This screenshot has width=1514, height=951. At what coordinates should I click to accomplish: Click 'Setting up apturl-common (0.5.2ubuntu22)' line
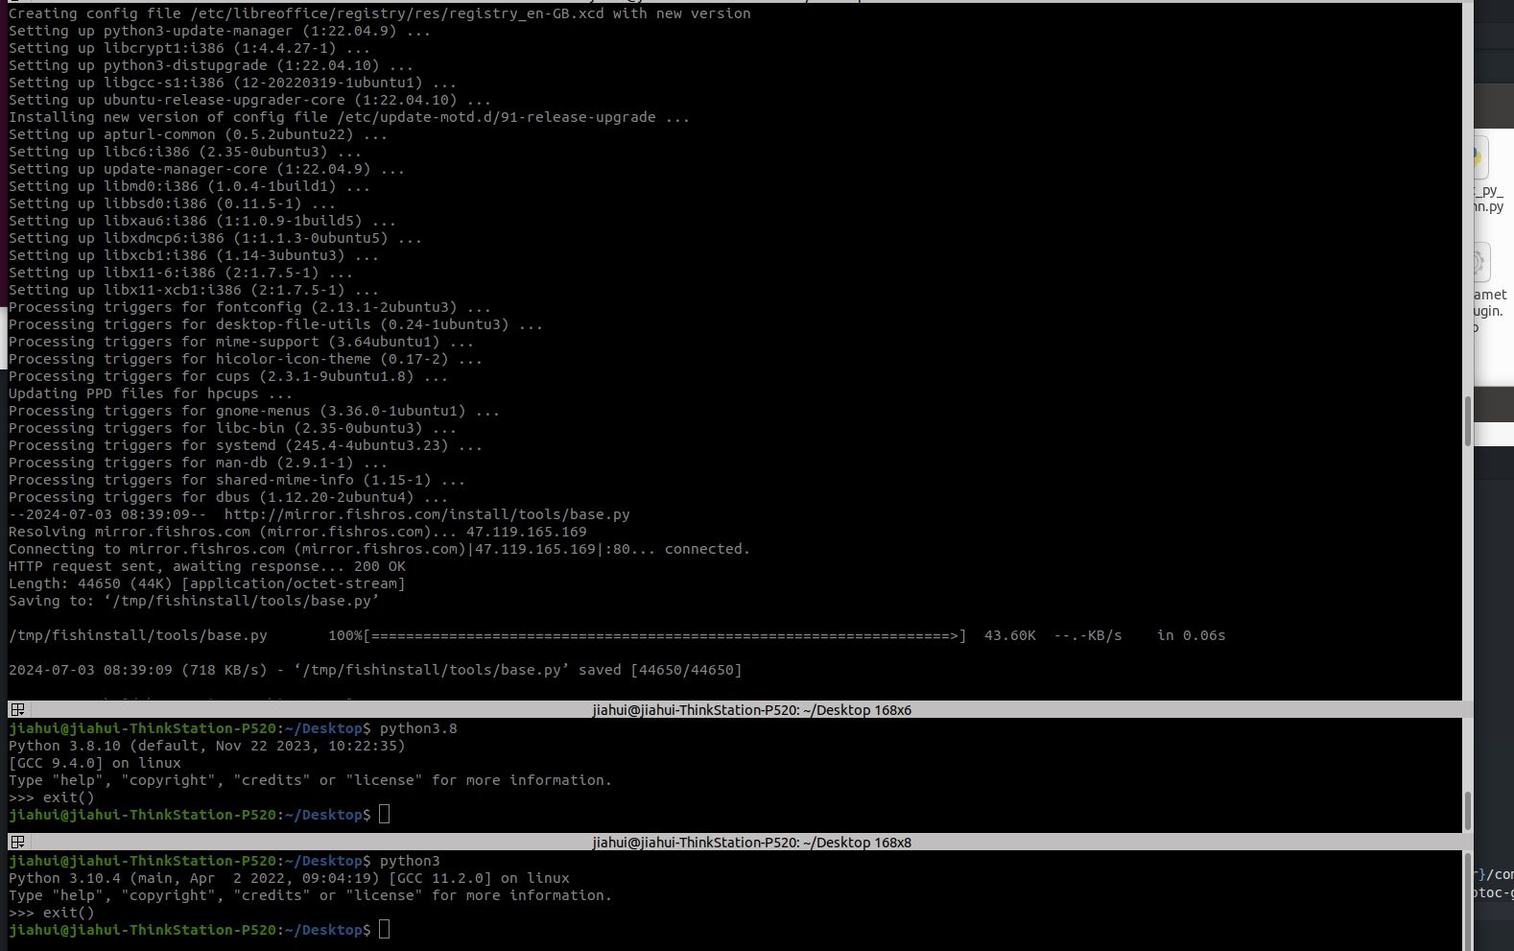[x=198, y=134]
